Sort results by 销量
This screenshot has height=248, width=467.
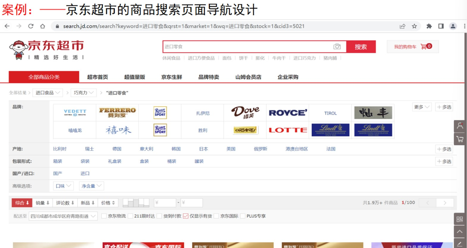(x=42, y=203)
